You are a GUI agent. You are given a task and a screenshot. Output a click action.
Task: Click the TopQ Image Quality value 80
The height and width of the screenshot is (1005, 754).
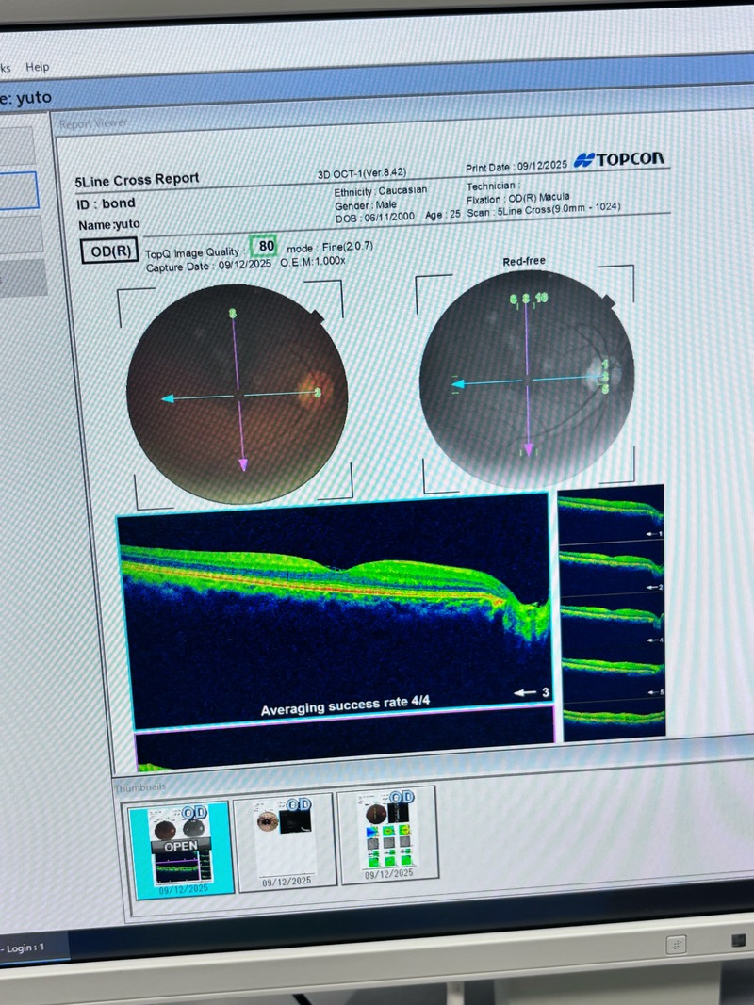pyautogui.click(x=266, y=246)
